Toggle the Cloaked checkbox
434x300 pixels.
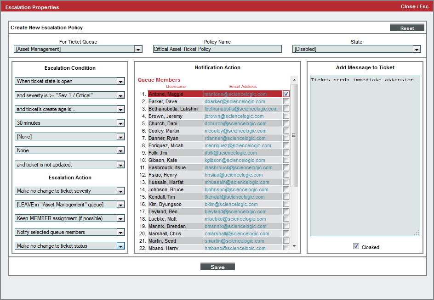[356, 246]
